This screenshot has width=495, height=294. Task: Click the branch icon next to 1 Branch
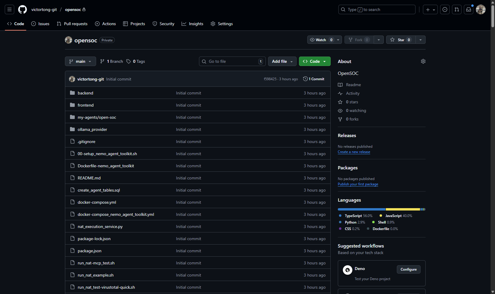[102, 61]
